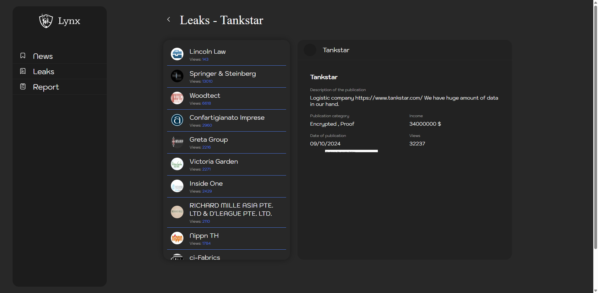The width and height of the screenshot is (598, 293).
Task: Click the Woodtect red logo avatar
Action: coord(177,98)
